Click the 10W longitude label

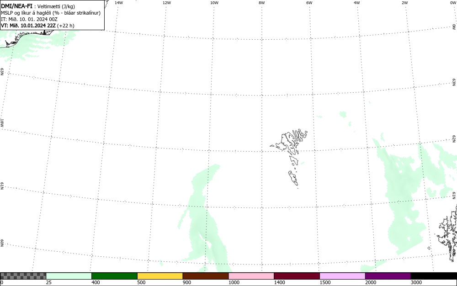coord(214,3)
